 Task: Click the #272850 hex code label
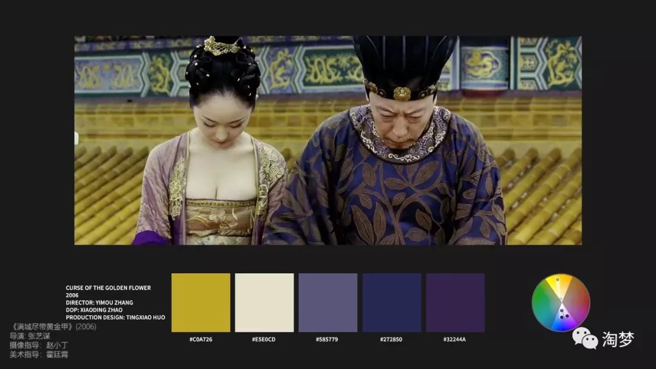(x=391, y=339)
